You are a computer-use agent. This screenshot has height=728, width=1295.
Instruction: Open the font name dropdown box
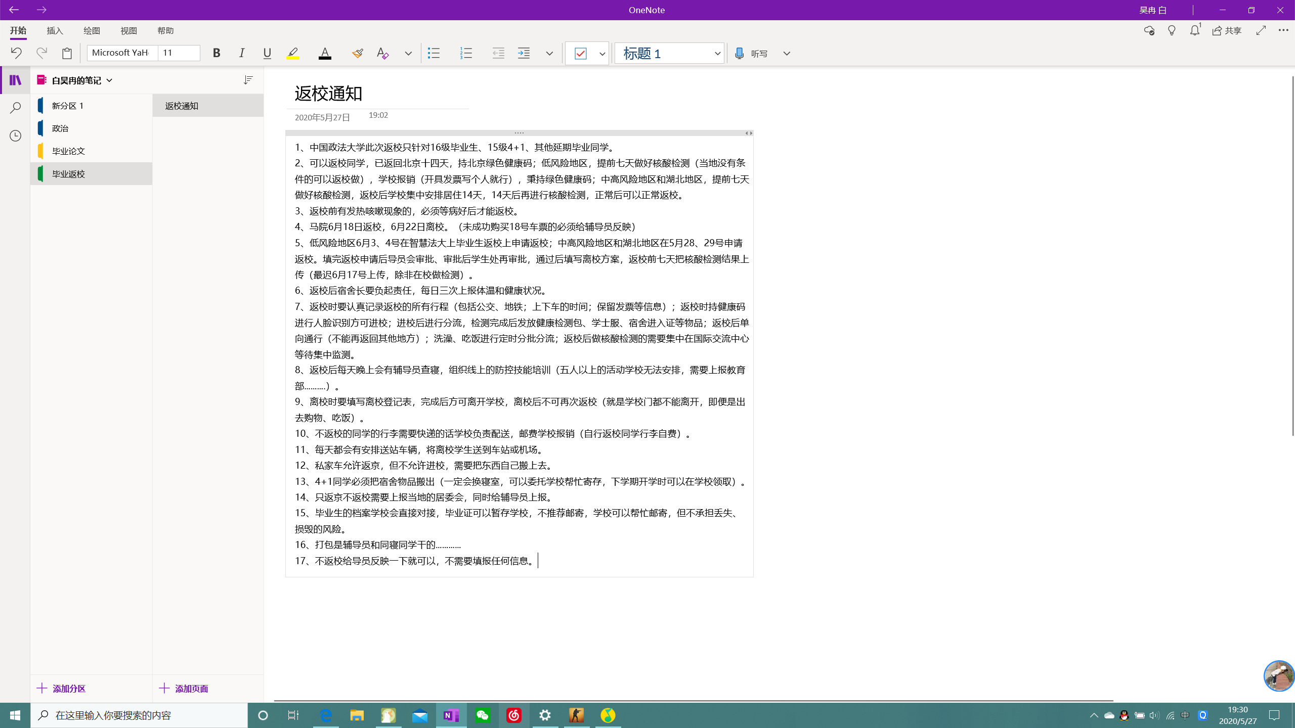pyautogui.click(x=122, y=53)
